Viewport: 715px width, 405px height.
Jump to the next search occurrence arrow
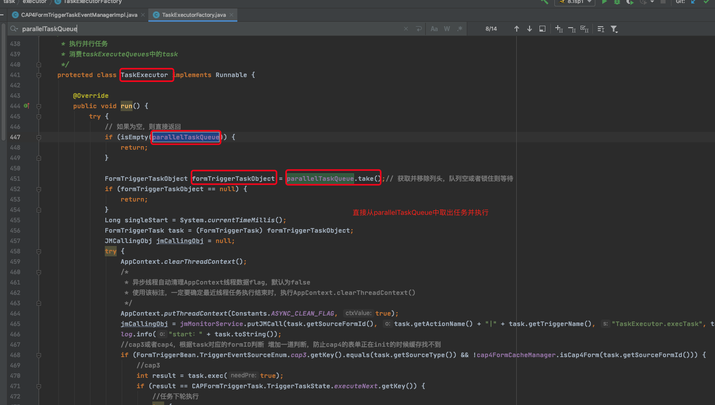[530, 29]
